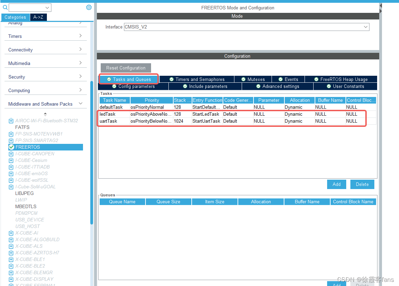This screenshot has height=286, width=399.
Task: Click the Delete button under the Tasks table
Action: [362, 185]
